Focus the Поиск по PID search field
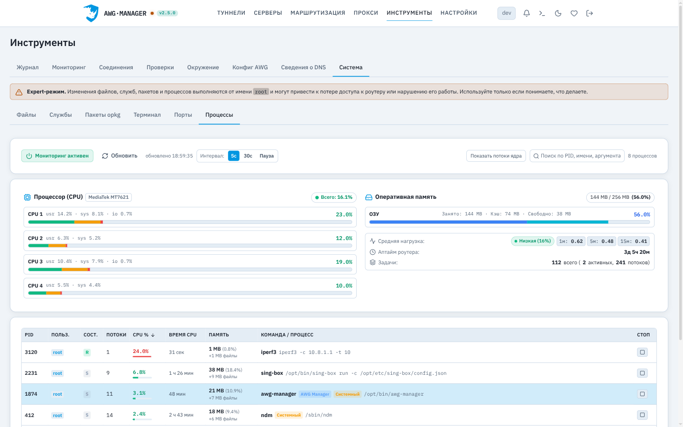The image size is (683, 427). pos(576,156)
